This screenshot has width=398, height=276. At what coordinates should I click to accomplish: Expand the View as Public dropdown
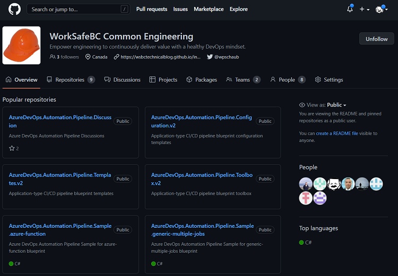pos(336,105)
